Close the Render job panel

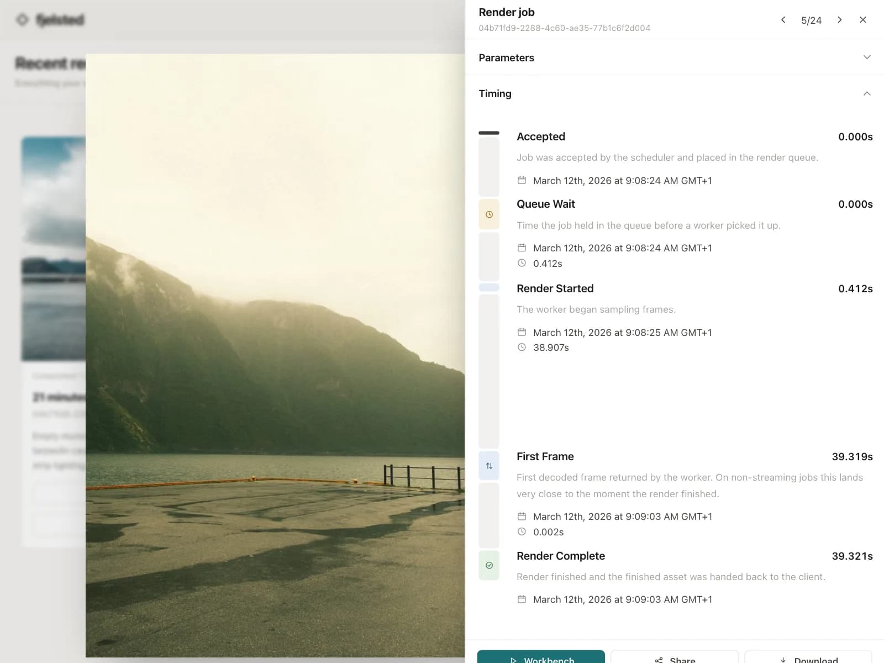click(862, 20)
